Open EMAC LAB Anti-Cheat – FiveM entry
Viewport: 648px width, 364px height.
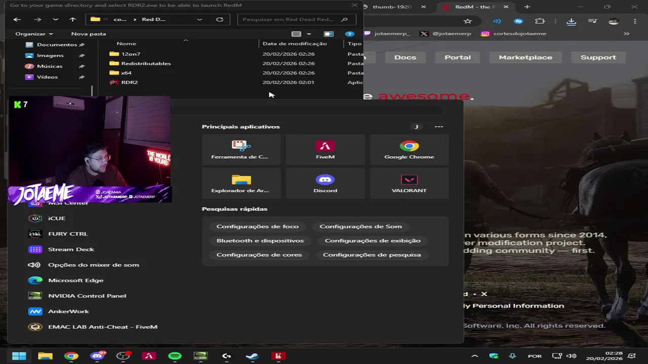(94, 327)
